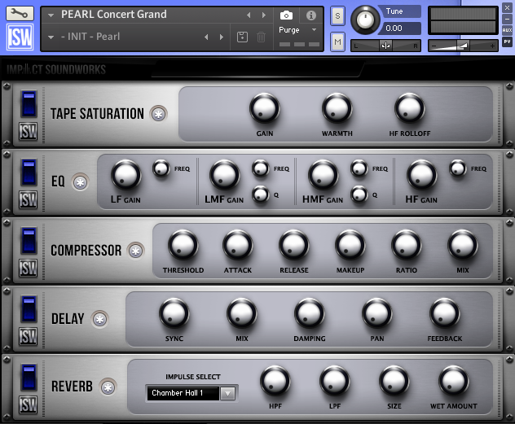
Task: Toggle the EQ power switch
Action: (29, 173)
